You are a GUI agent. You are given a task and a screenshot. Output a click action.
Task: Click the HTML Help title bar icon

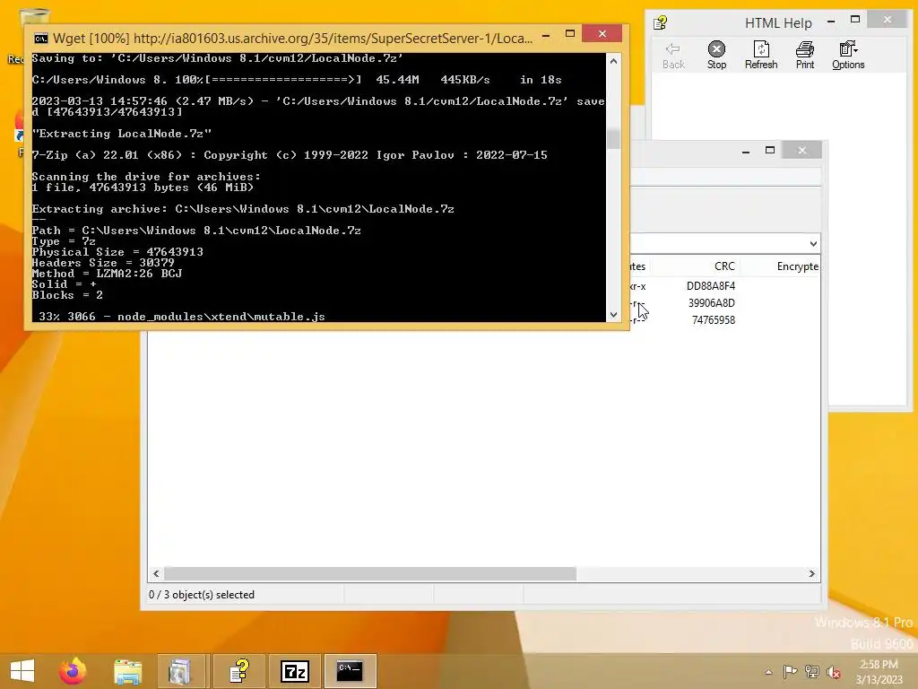(x=661, y=22)
